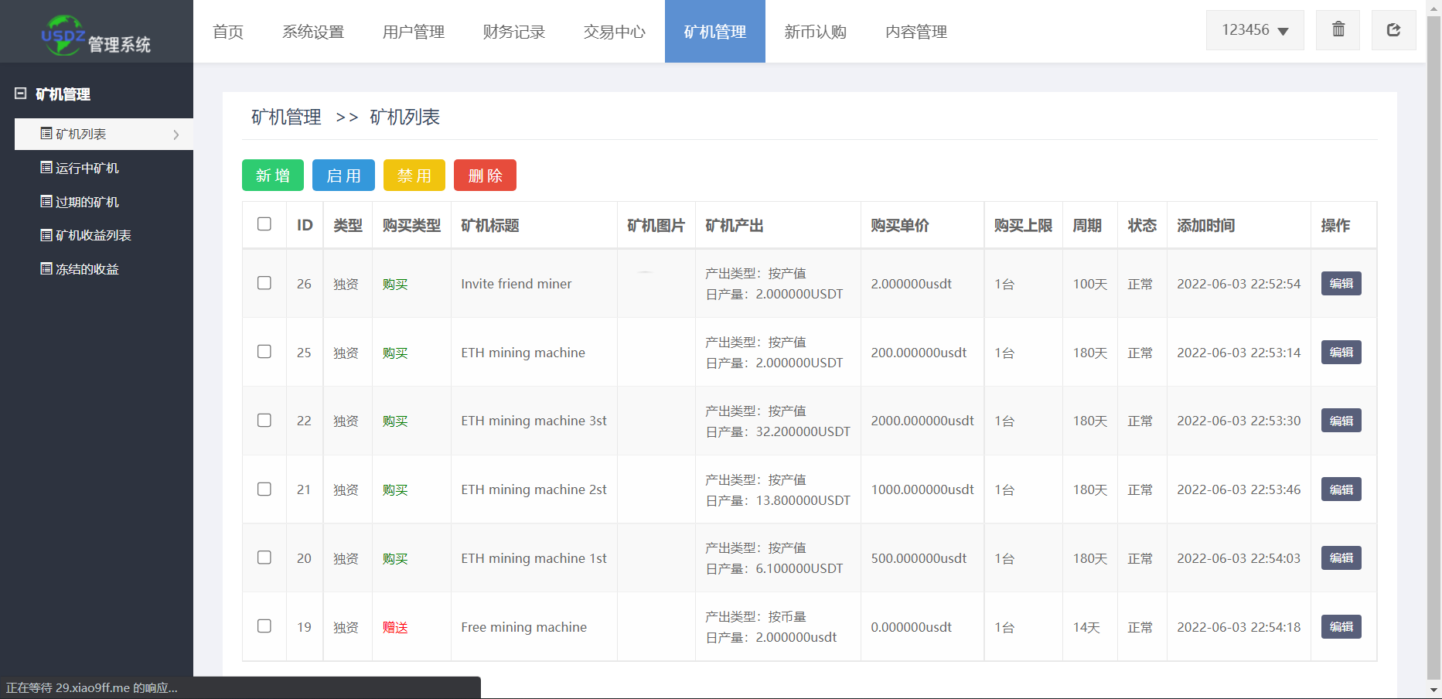Select the 矿机管理 tab
This screenshot has height=699, width=1442.
715,32
